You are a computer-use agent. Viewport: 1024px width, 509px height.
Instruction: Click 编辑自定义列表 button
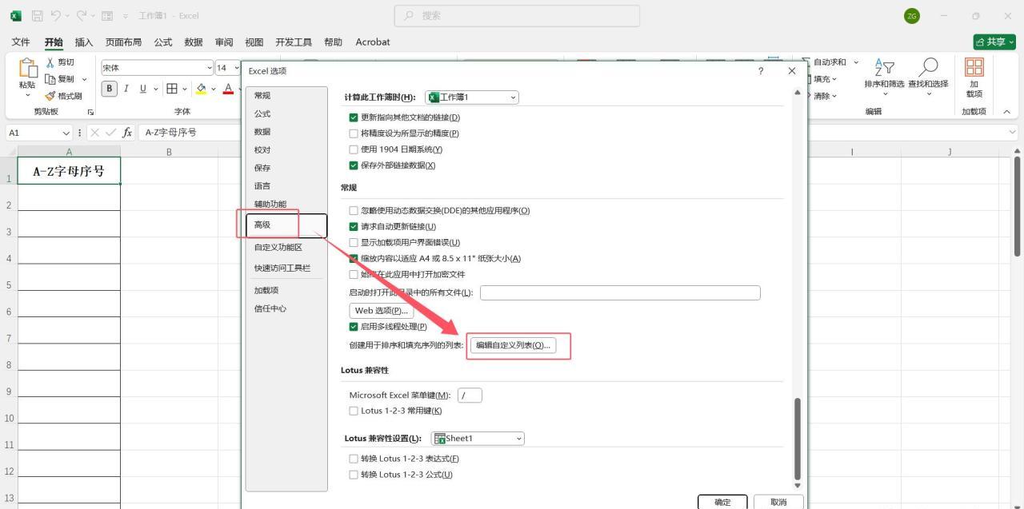513,345
